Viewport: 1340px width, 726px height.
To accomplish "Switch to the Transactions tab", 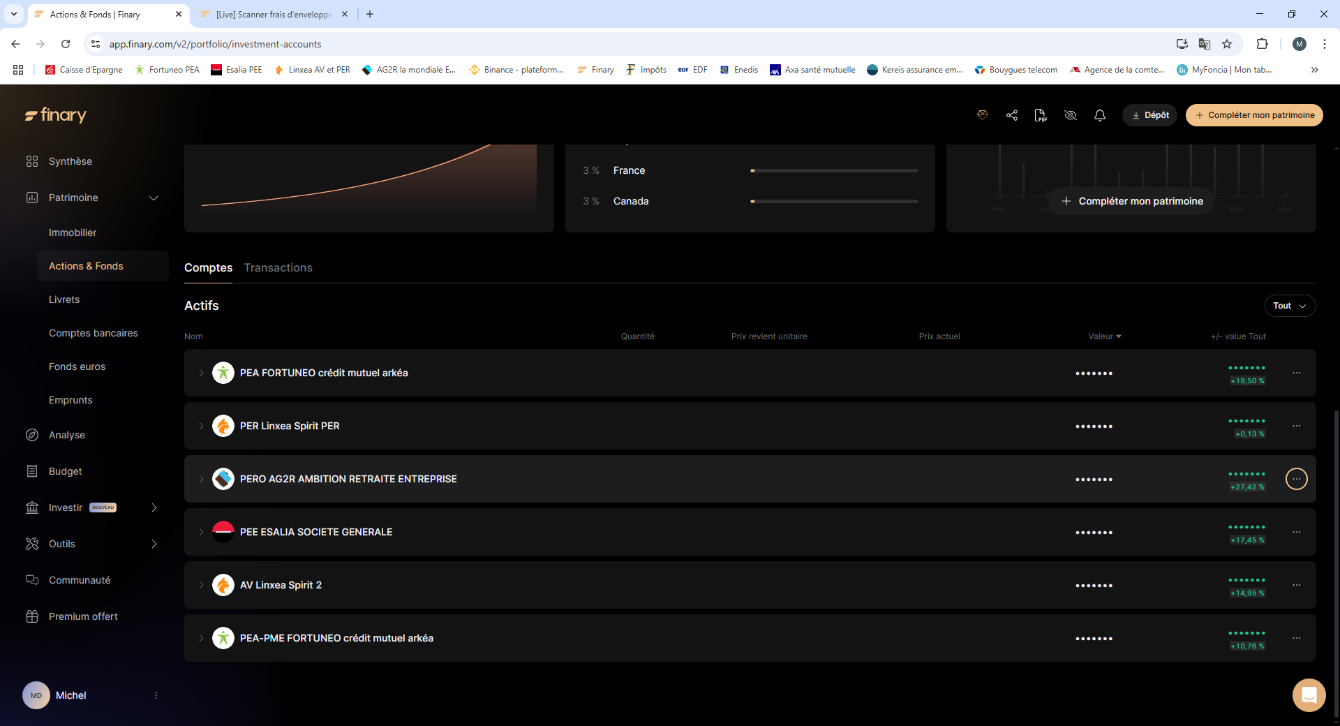I will point(278,268).
